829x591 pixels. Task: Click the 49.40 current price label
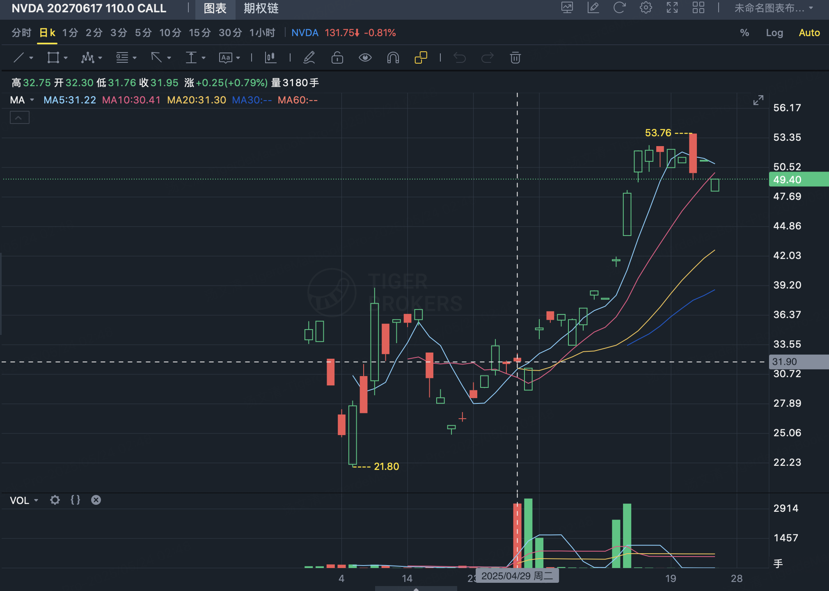799,179
